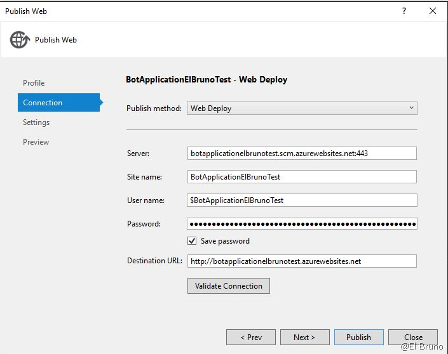Click the Close button at bottom
This screenshot has width=448, height=354.
[413, 338]
